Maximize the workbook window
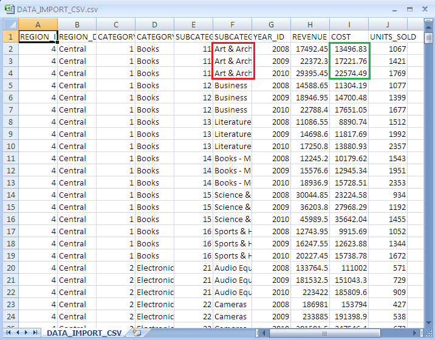Viewport: 435px width, 340px height. click(x=409, y=9)
